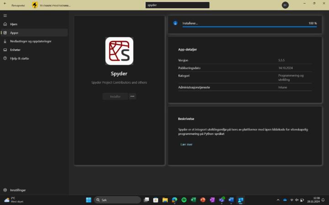Open Innstillinger at bottom of sidebar
329x205 pixels.
[x=18, y=190]
